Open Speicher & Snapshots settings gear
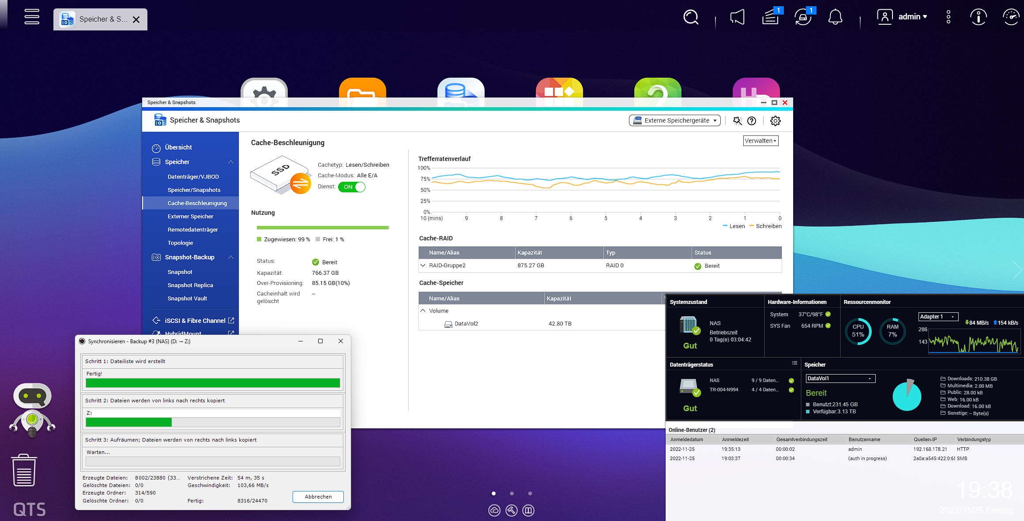 (x=776, y=121)
